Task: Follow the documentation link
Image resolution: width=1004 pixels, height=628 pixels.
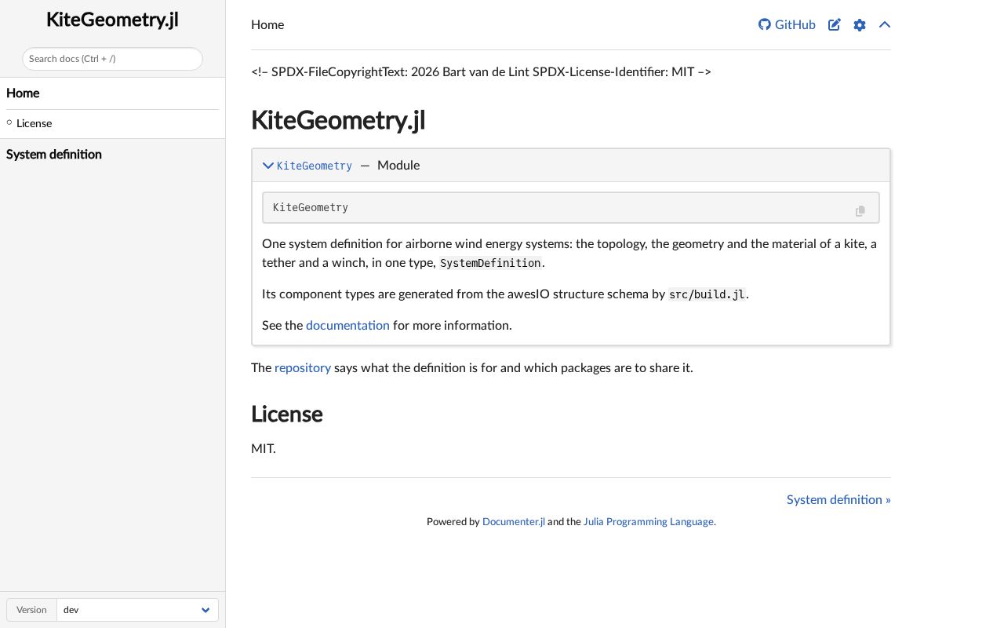Action: pos(347,325)
